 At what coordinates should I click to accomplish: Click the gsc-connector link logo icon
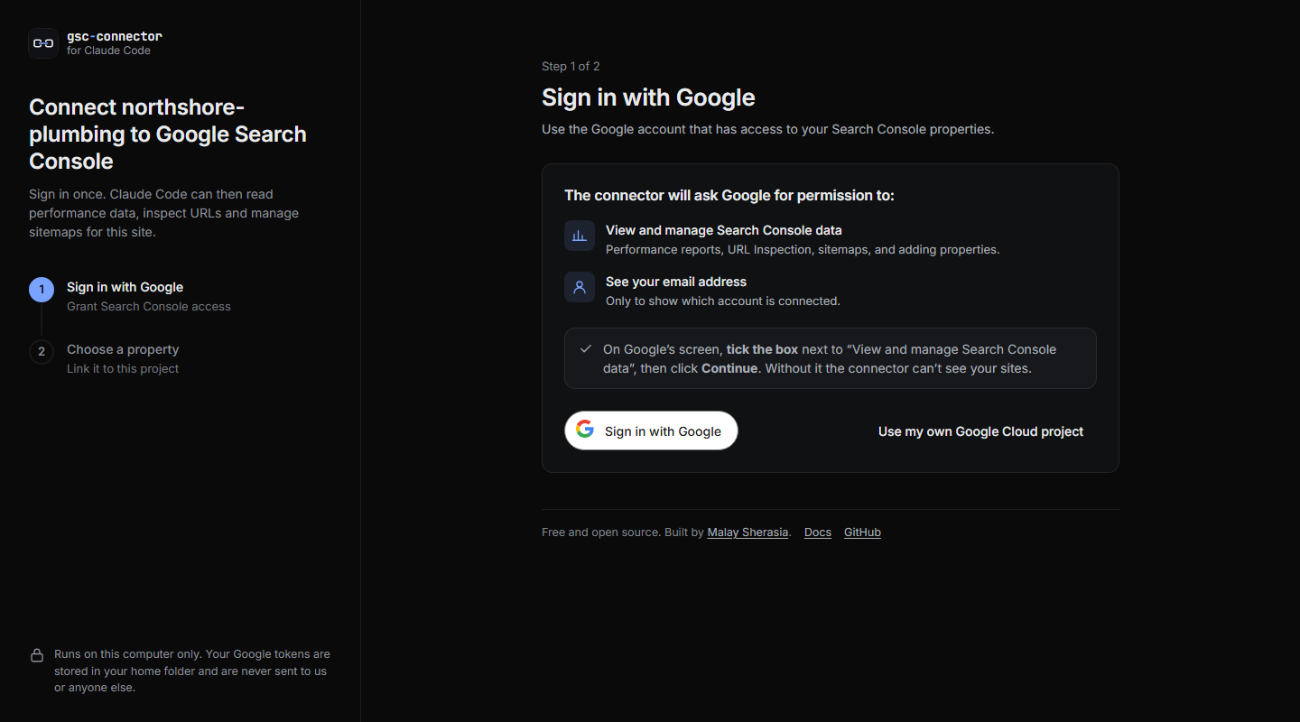pyautogui.click(x=43, y=43)
